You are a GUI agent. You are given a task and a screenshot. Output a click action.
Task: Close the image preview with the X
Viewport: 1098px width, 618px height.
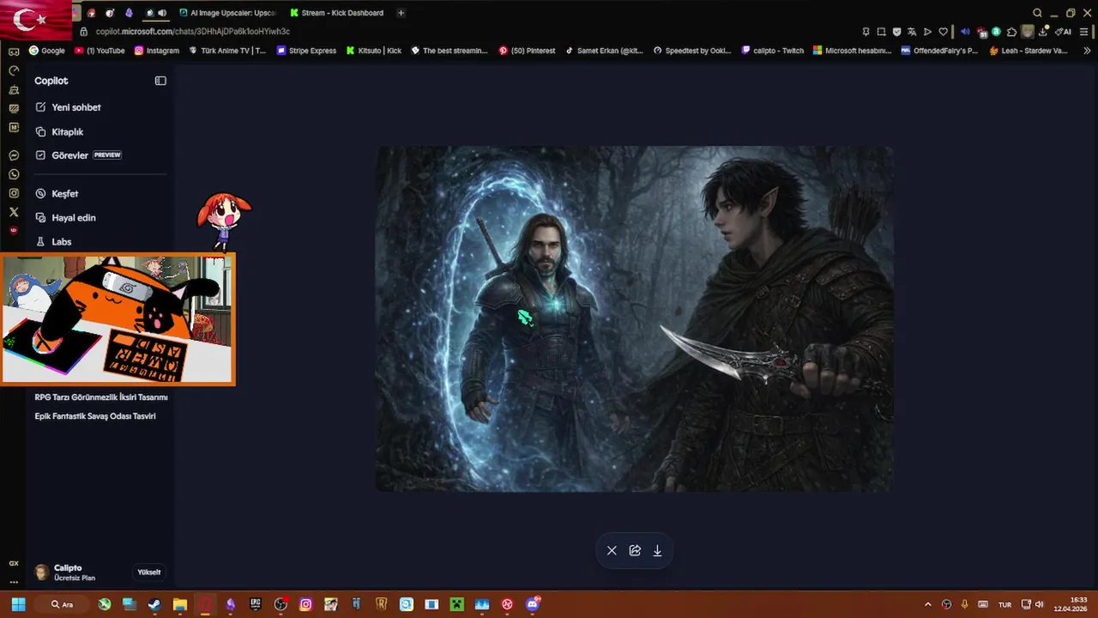(612, 551)
